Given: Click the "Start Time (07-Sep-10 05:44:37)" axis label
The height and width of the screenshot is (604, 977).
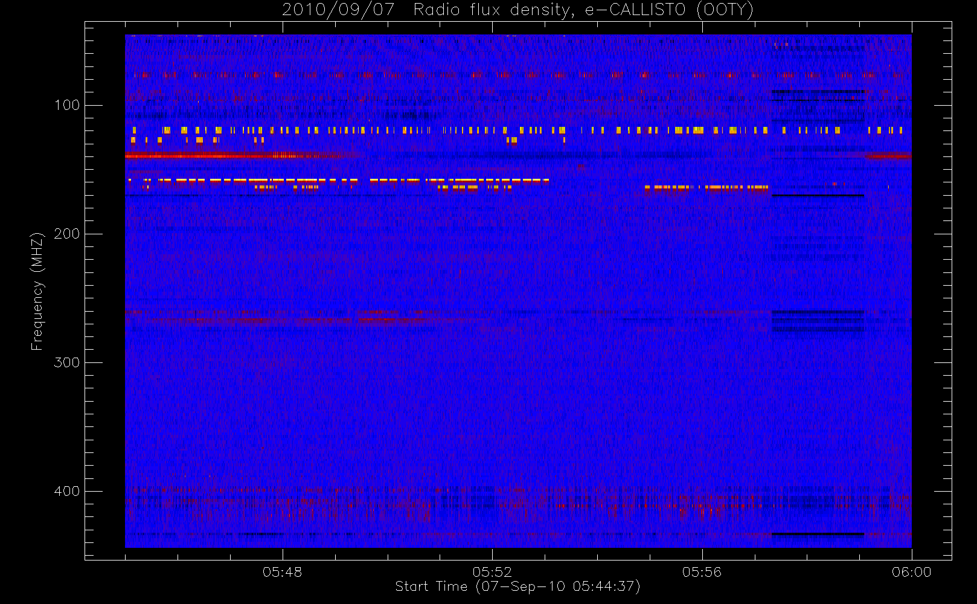Looking at the screenshot, I should [x=517, y=586].
